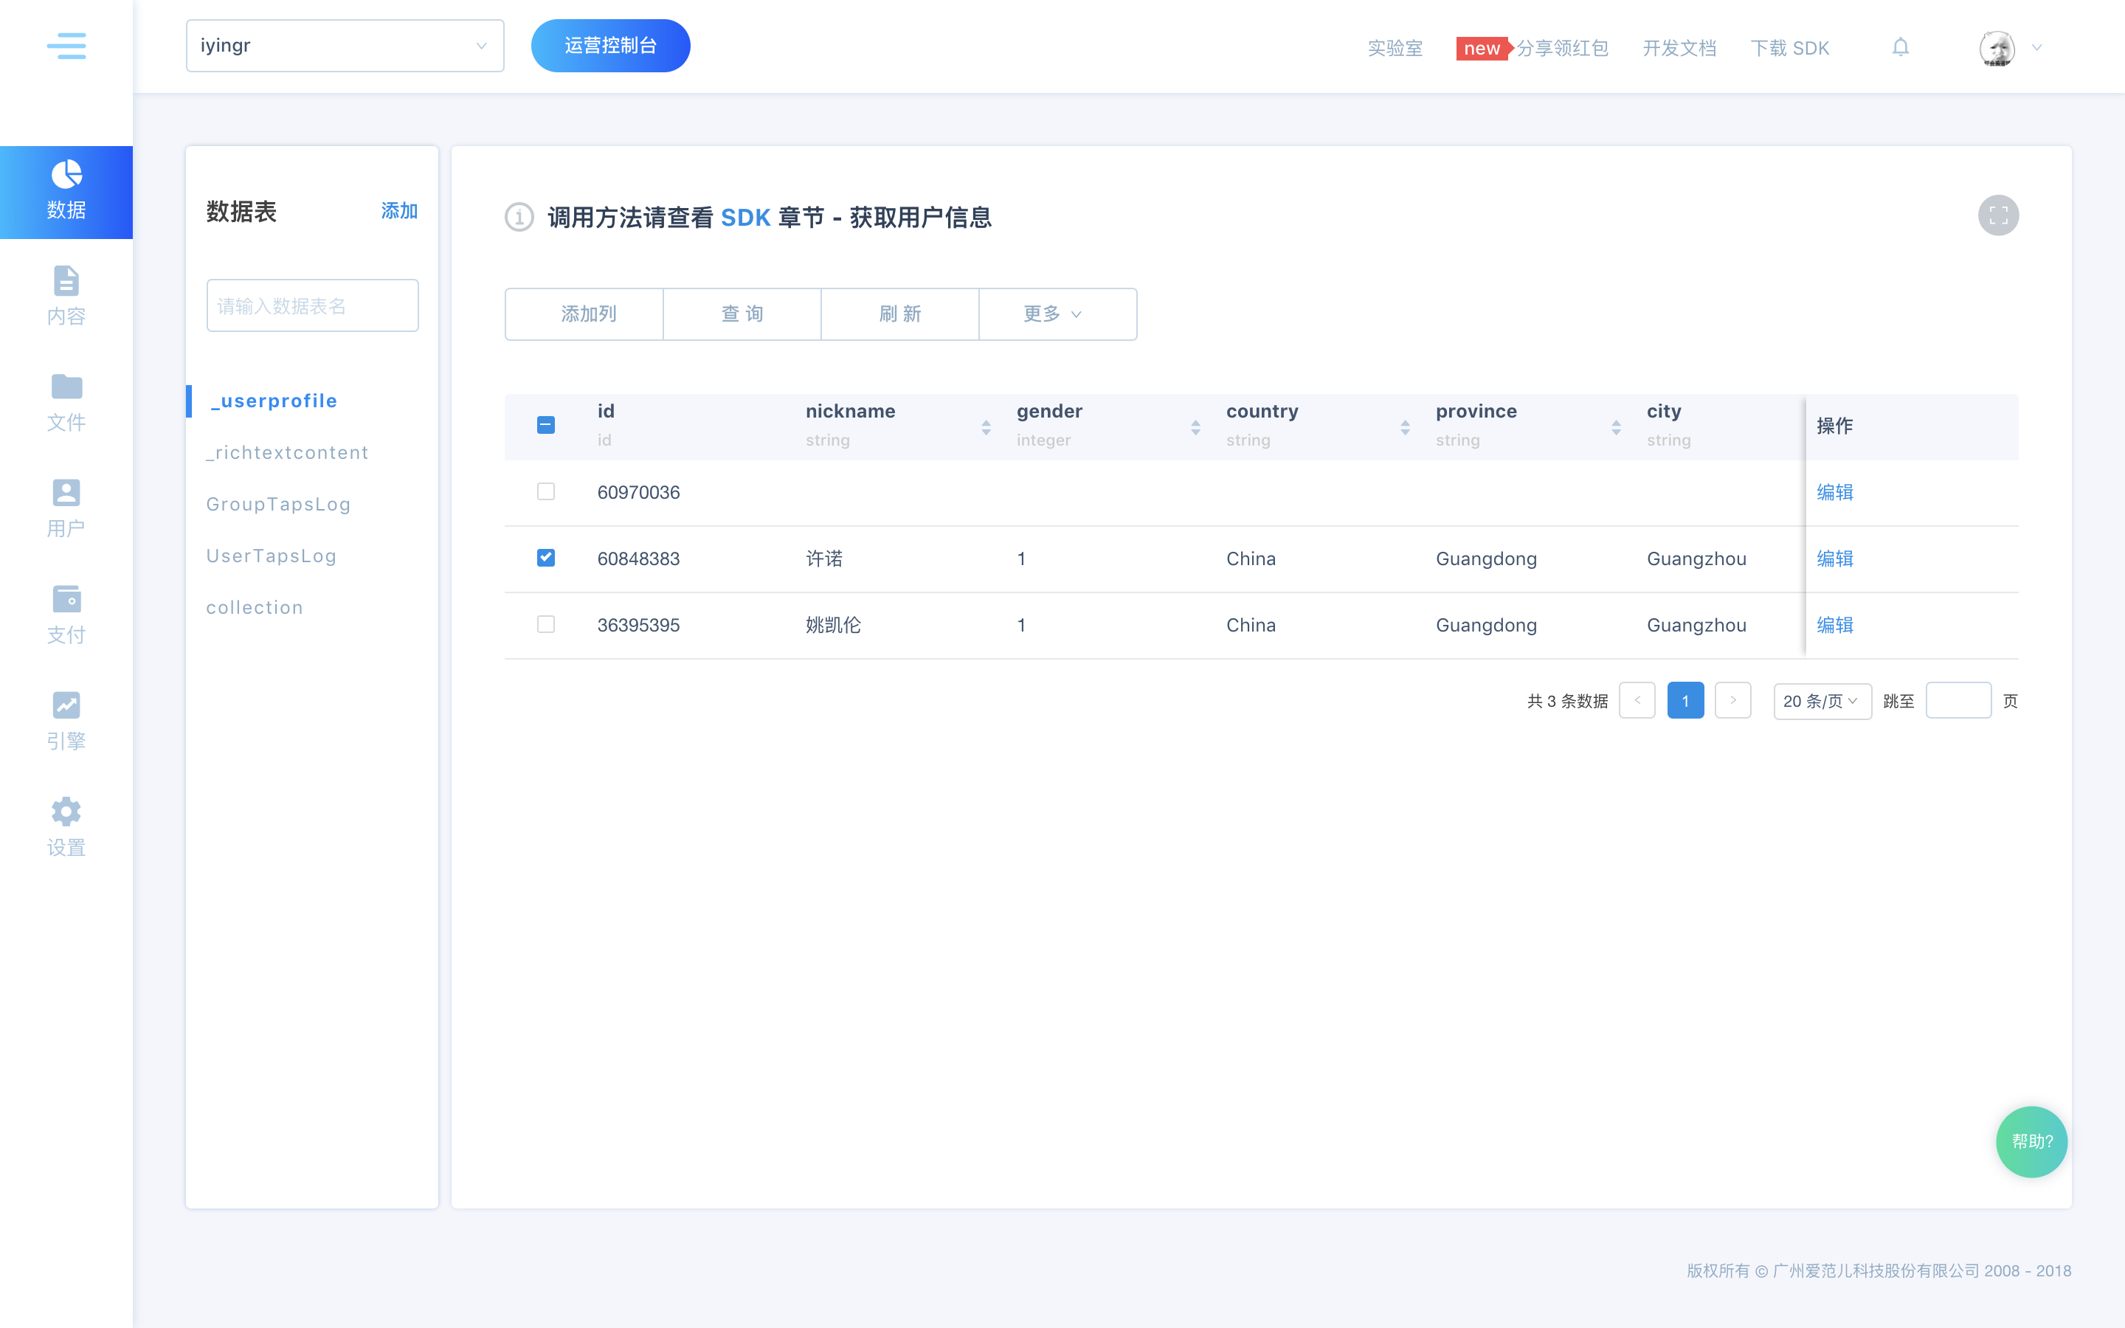The image size is (2125, 1328).
Task: Select the _richtextcontent table
Action: pyautogui.click(x=287, y=452)
